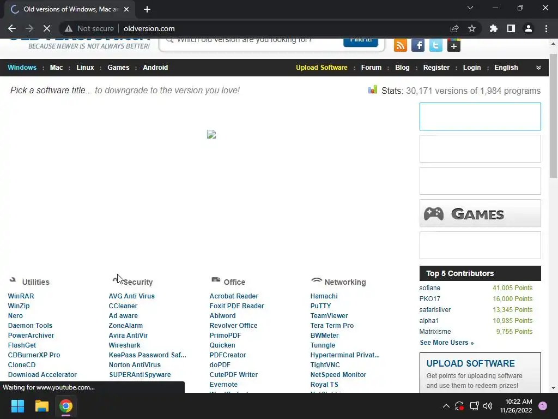Select the Mac category tab

tap(56, 67)
